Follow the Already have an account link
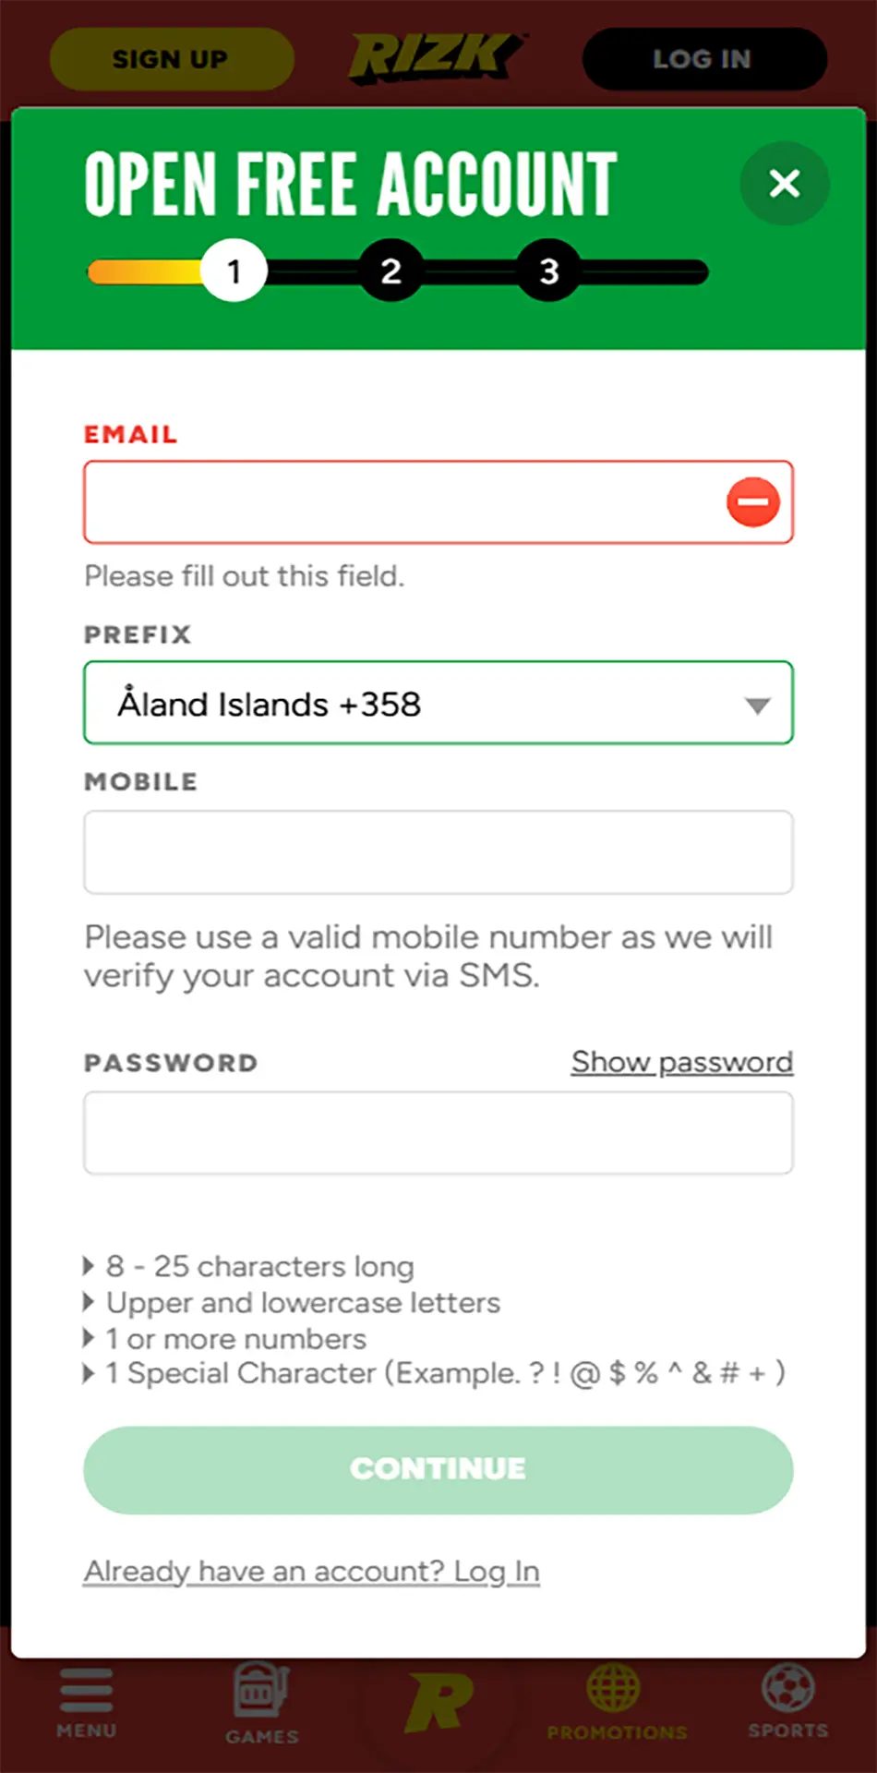This screenshot has height=1773, width=877. point(311,1572)
